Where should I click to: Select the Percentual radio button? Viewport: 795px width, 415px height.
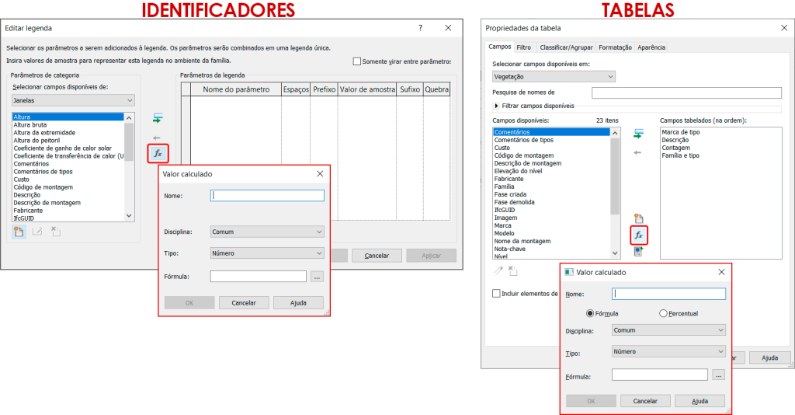pos(663,313)
